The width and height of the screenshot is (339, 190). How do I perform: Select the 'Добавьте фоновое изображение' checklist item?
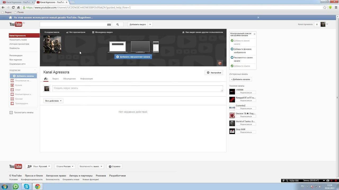[x=243, y=51]
